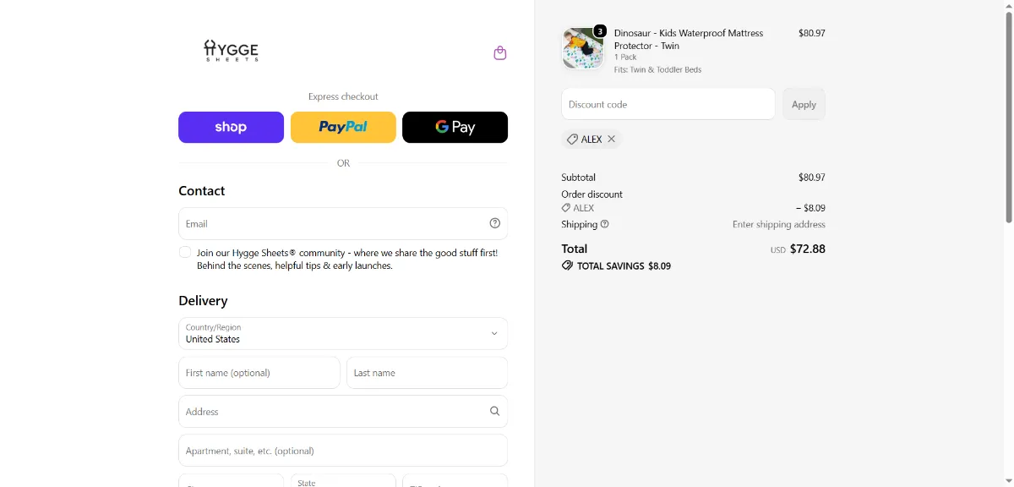Image resolution: width=1014 pixels, height=487 pixels.
Task: Click the Enter shipping address text
Action: [779, 224]
